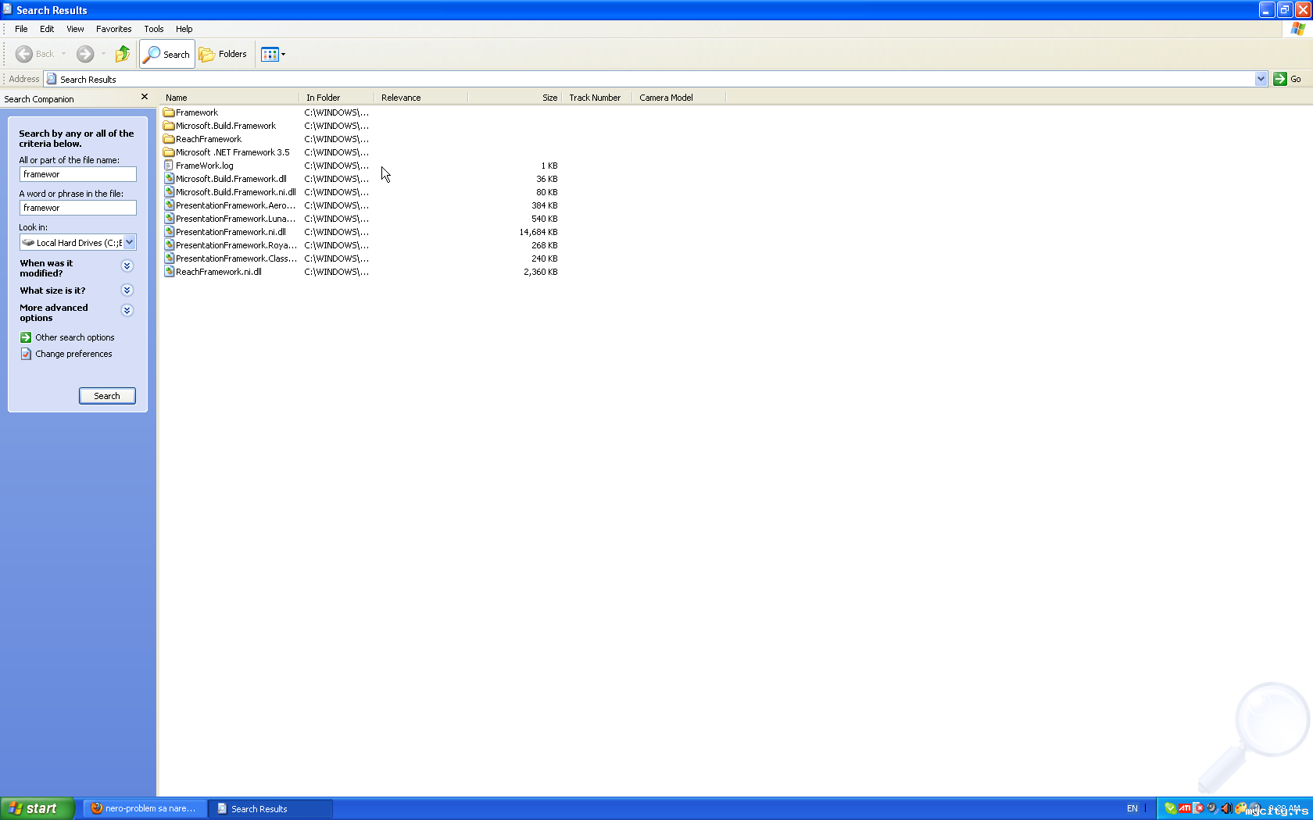Viewport: 1313px width, 820px height.
Task: Click the Go button
Action: (x=1287, y=79)
